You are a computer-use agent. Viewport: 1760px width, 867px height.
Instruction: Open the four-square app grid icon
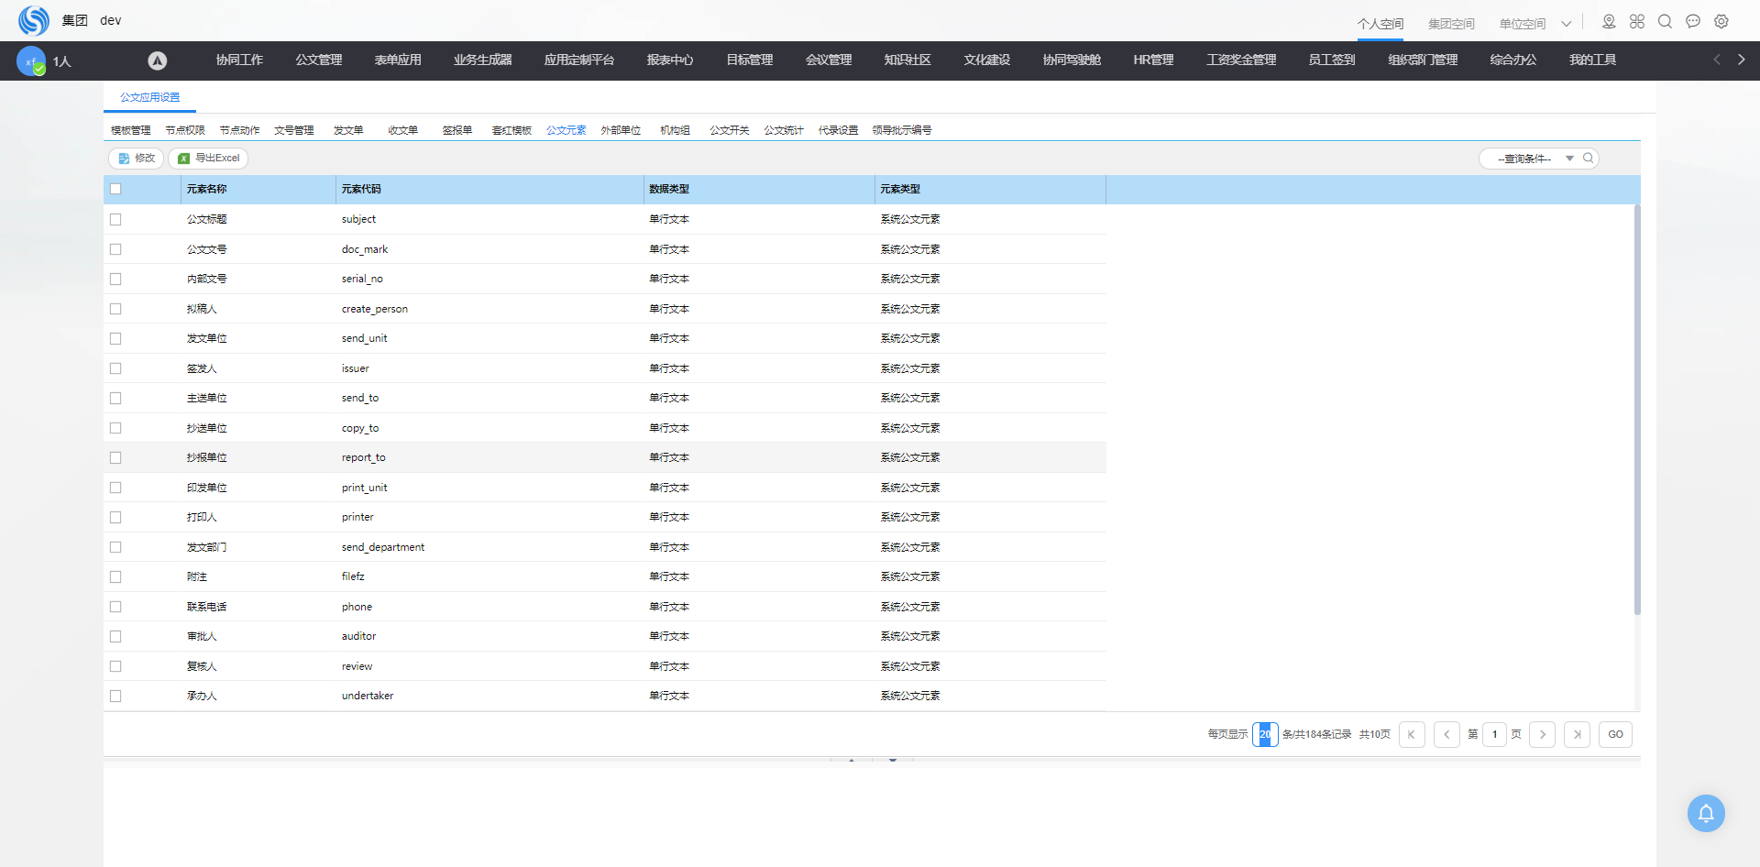(1637, 22)
